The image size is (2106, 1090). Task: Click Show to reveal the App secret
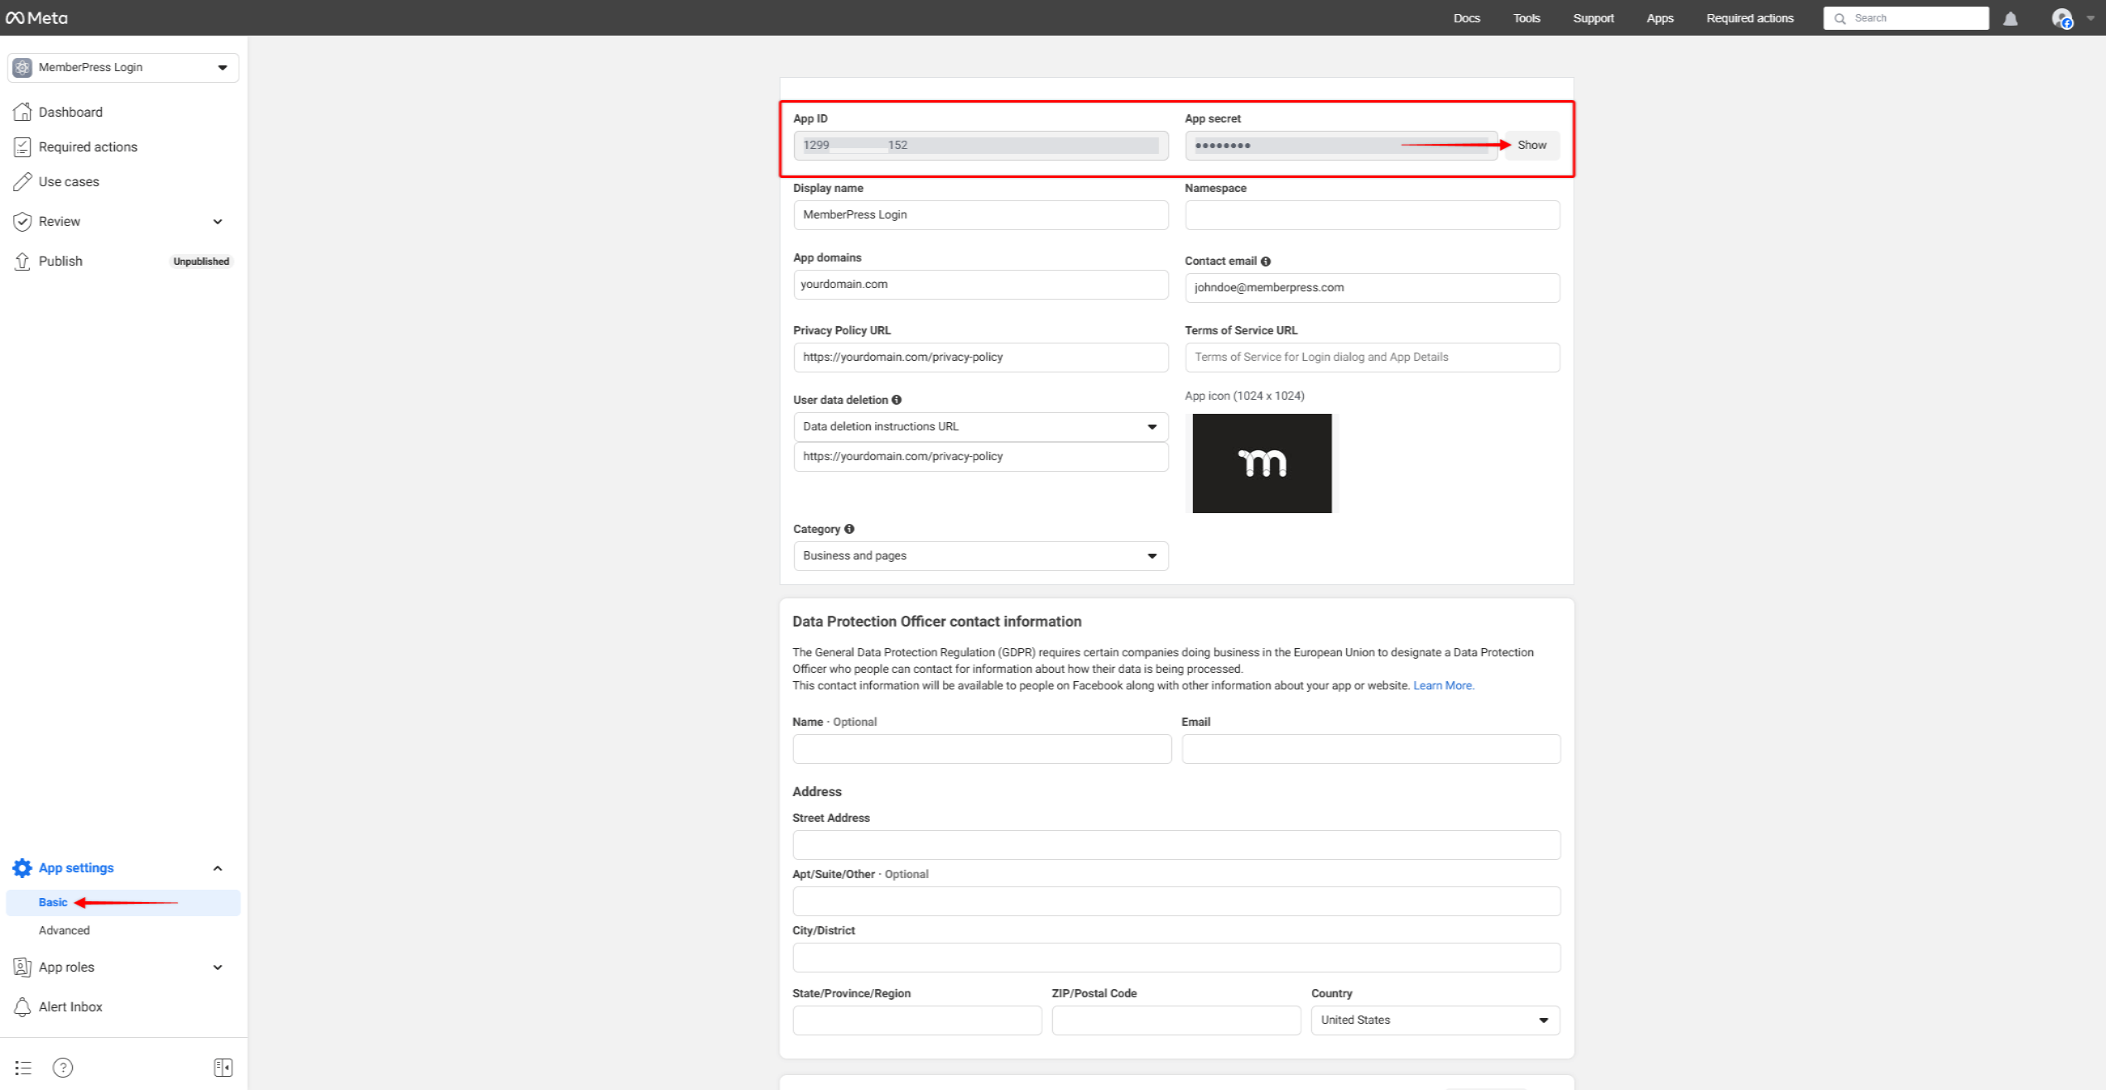click(x=1531, y=145)
